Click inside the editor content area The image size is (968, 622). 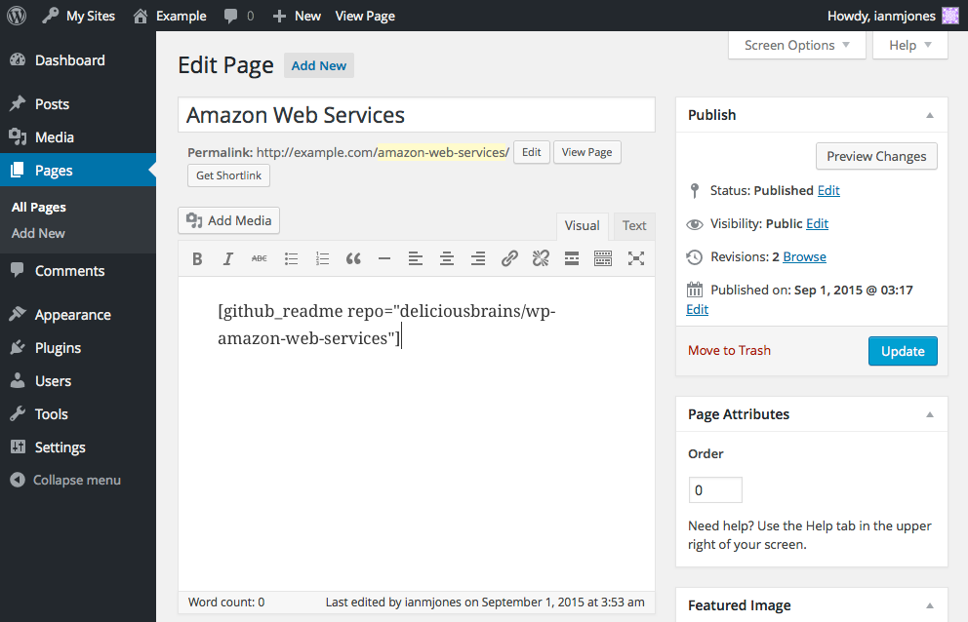(417, 432)
